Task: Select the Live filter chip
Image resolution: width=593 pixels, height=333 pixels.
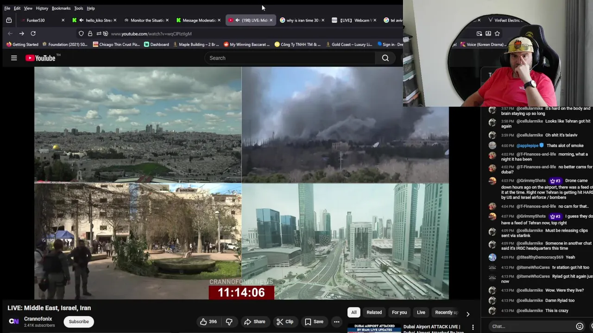Action: click(421, 312)
